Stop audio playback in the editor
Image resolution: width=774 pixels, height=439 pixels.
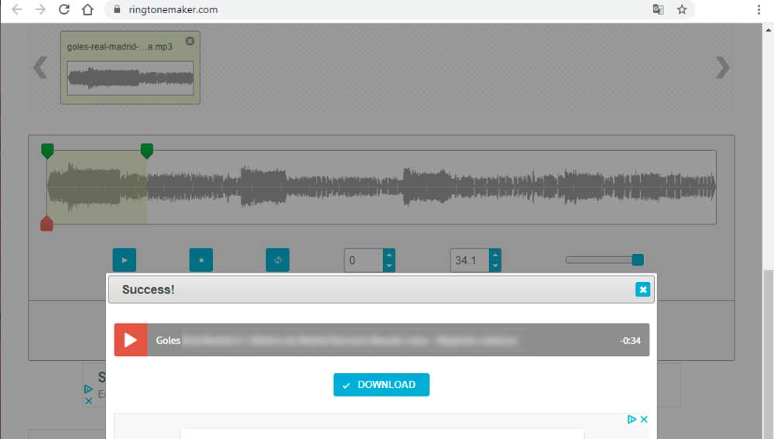click(201, 260)
